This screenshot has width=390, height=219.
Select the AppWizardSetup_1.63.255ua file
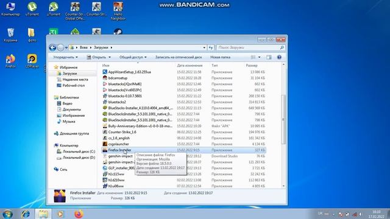coord(129,72)
